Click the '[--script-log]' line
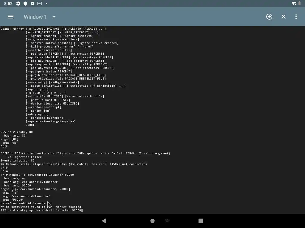The height and width of the screenshot is (228, 305). point(38,111)
